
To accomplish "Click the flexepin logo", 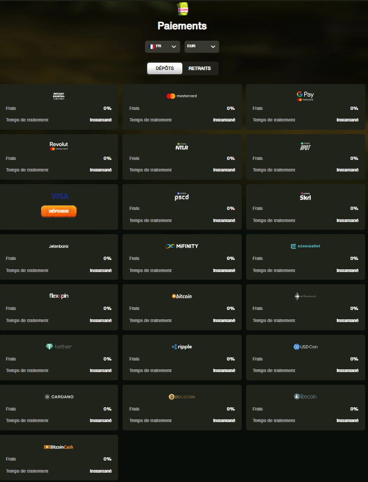I will (x=59, y=296).
